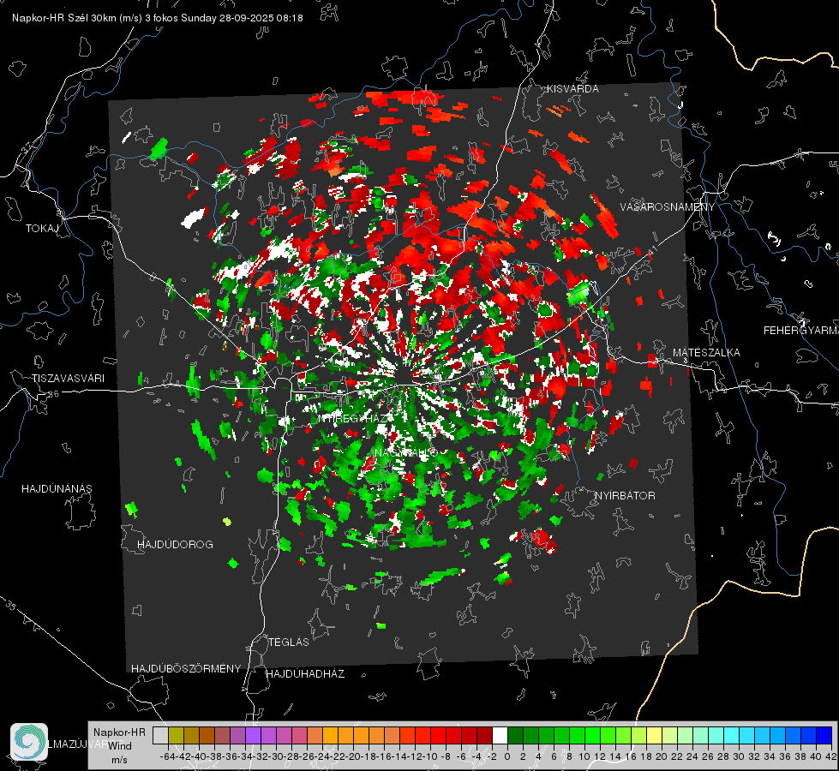Click the VASAROSNAMENY town label
The image size is (839, 771).
pos(666,208)
